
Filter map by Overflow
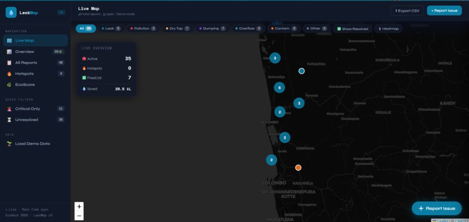pos(248,28)
